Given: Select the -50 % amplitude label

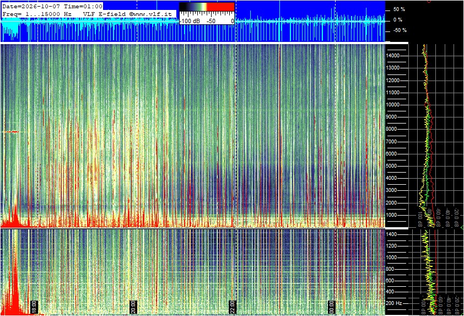Looking at the screenshot, I should point(400,30).
